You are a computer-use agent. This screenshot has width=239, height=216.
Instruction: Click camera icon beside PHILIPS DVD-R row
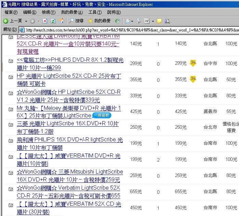(11, 61)
